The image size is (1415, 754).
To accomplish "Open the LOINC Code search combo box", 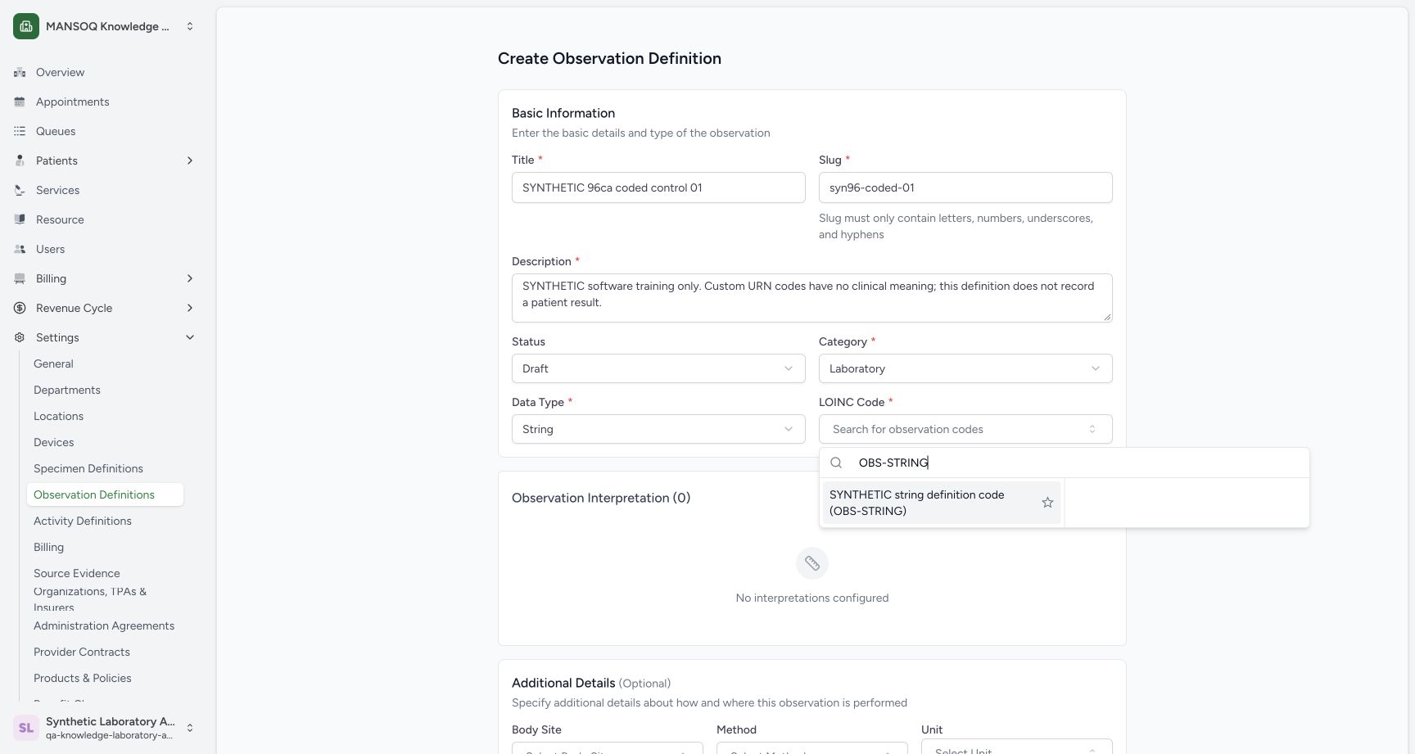I will click(965, 429).
